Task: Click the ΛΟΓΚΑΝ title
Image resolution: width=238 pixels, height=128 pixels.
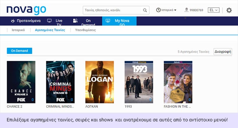Action: 92,107
